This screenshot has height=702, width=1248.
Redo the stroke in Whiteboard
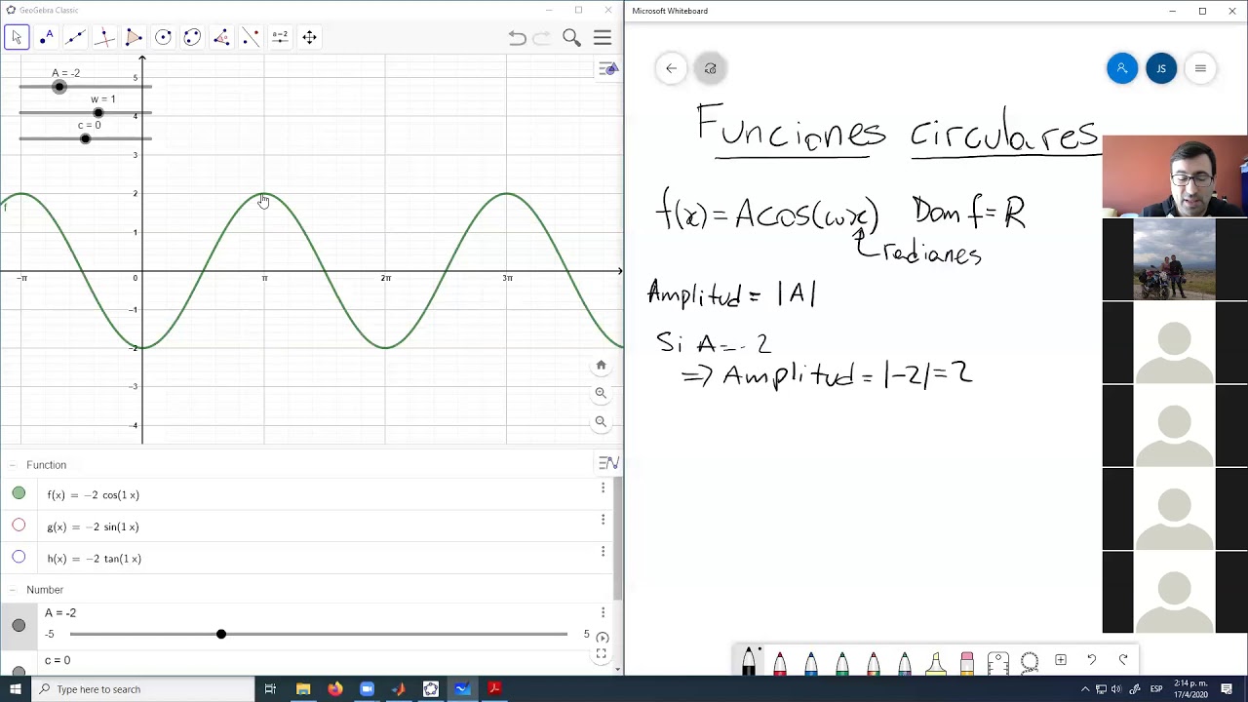click(1123, 660)
